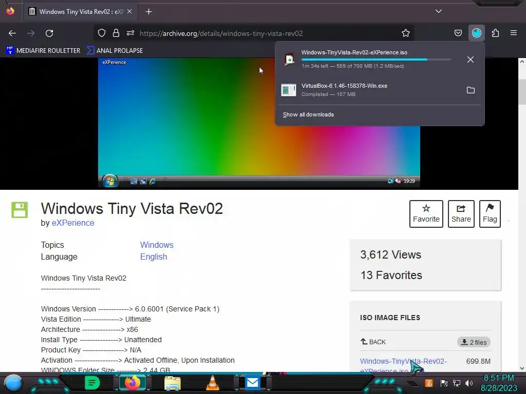
Task: Click the Tiny Vista desktop preview image
Action: click(x=259, y=123)
